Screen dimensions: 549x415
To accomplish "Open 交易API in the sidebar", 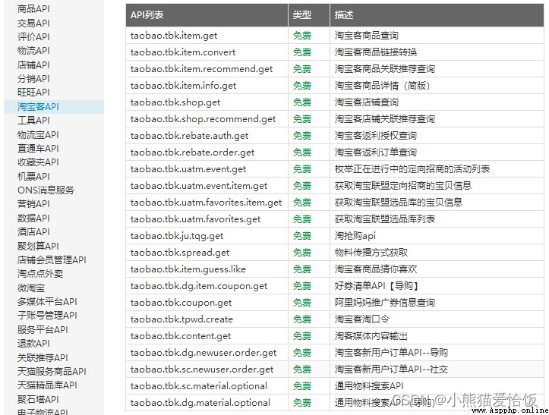I will coord(33,23).
